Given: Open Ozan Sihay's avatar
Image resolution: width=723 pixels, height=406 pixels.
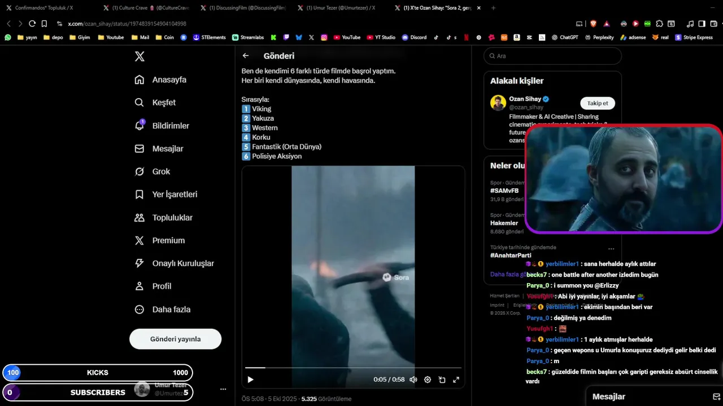Looking at the screenshot, I should tap(498, 103).
